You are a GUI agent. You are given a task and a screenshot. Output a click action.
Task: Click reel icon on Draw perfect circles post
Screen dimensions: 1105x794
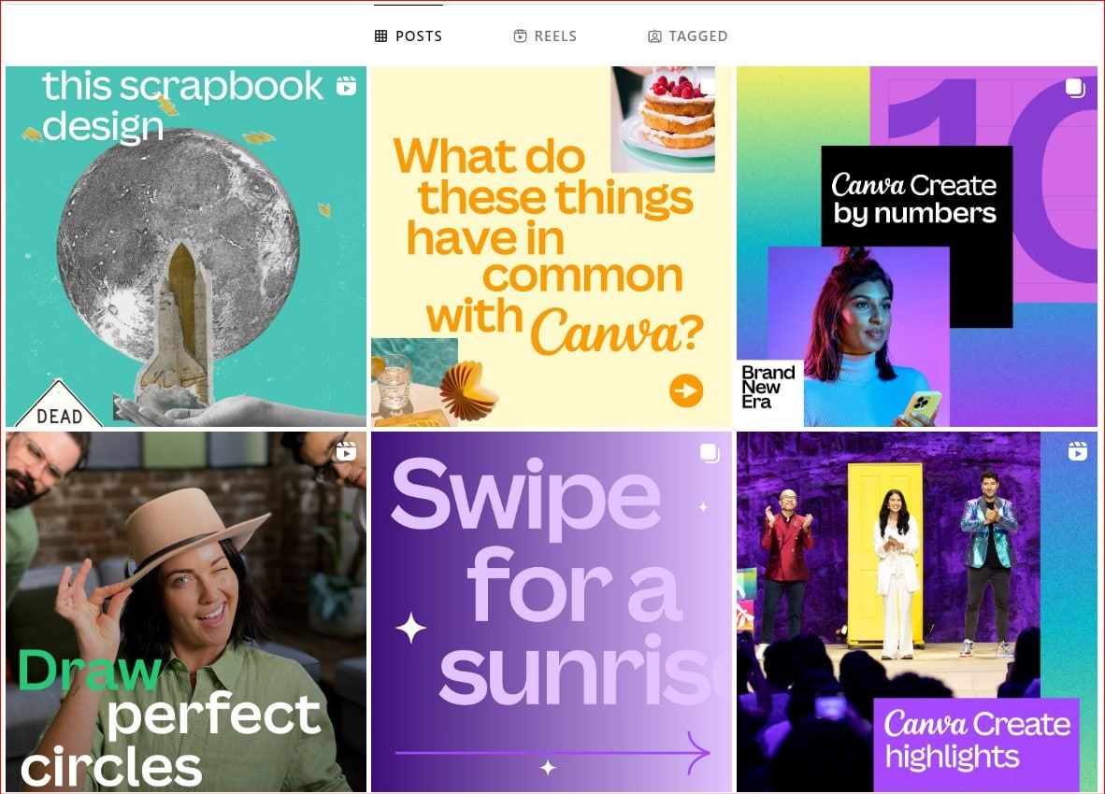click(x=345, y=451)
